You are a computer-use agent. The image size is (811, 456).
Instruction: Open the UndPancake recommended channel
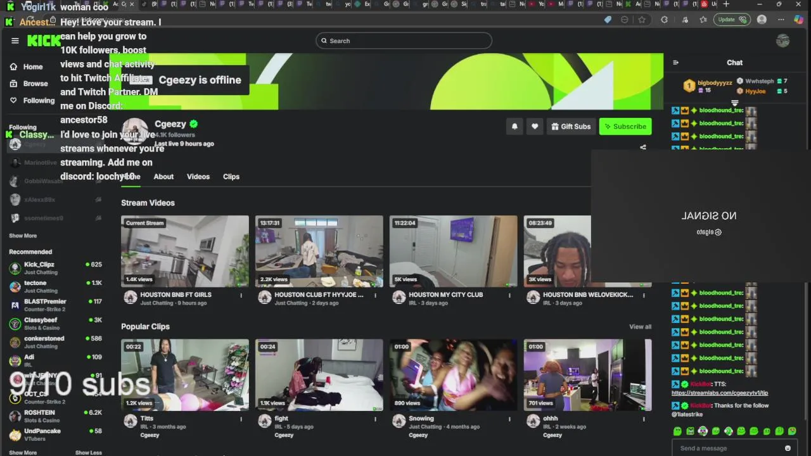pos(55,434)
